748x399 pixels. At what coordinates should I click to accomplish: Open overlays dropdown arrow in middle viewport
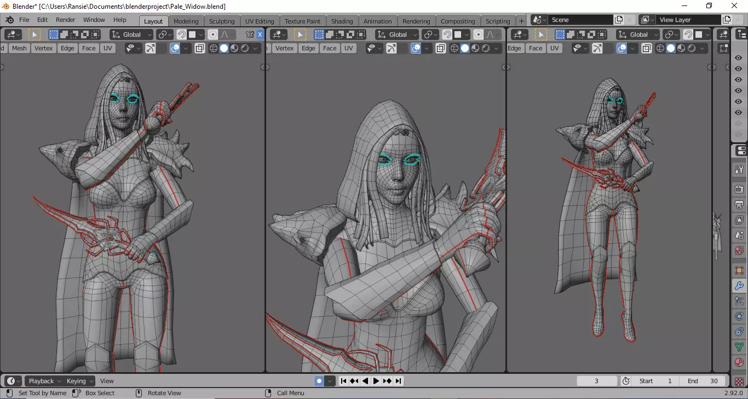427,48
